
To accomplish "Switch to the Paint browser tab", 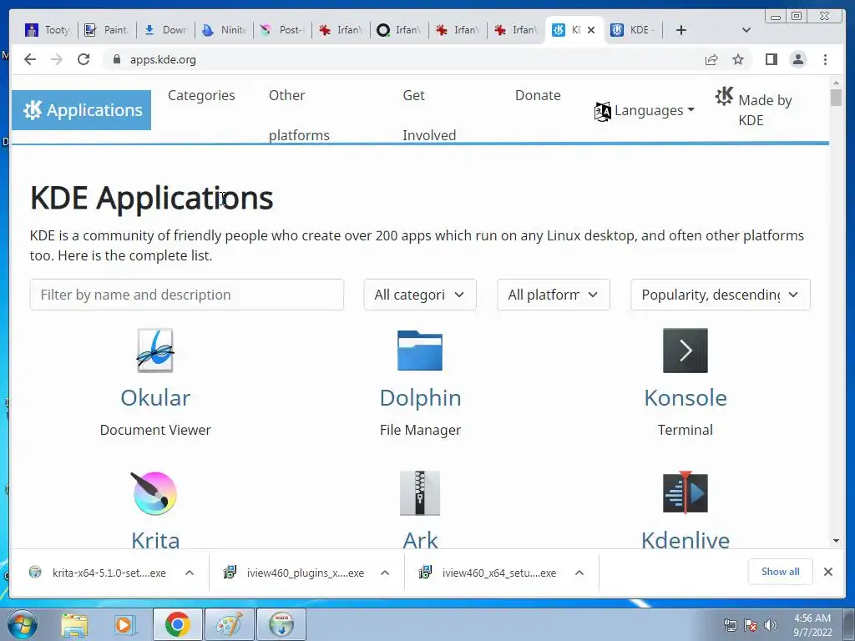I will tap(108, 30).
